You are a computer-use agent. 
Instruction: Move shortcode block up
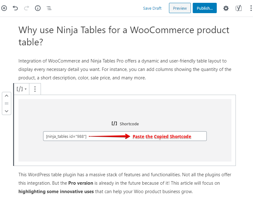(7, 96)
